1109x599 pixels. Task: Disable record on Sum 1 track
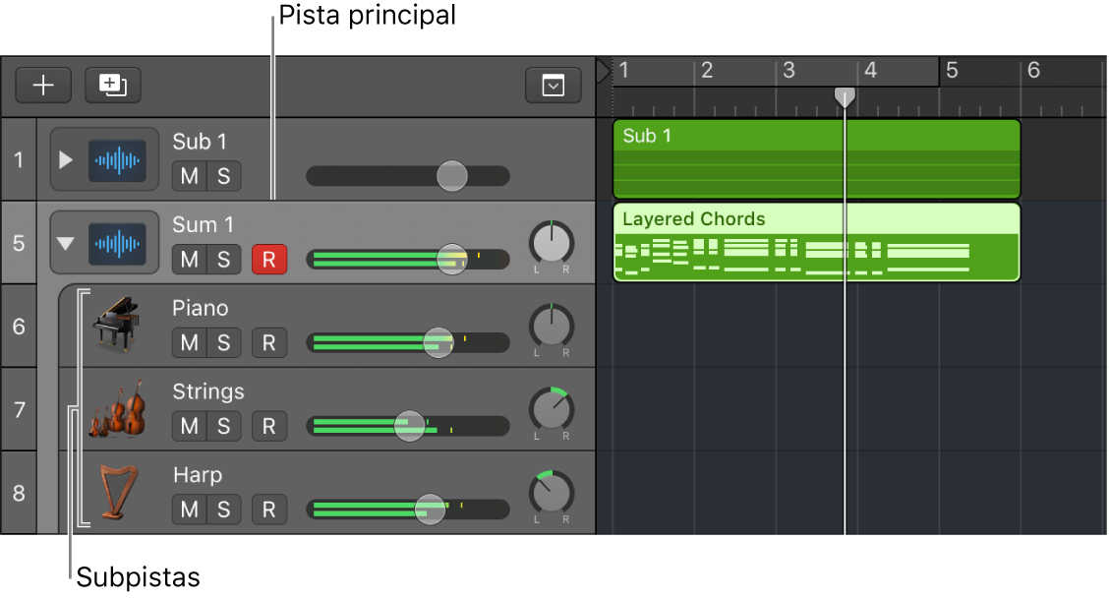pyautogui.click(x=268, y=260)
